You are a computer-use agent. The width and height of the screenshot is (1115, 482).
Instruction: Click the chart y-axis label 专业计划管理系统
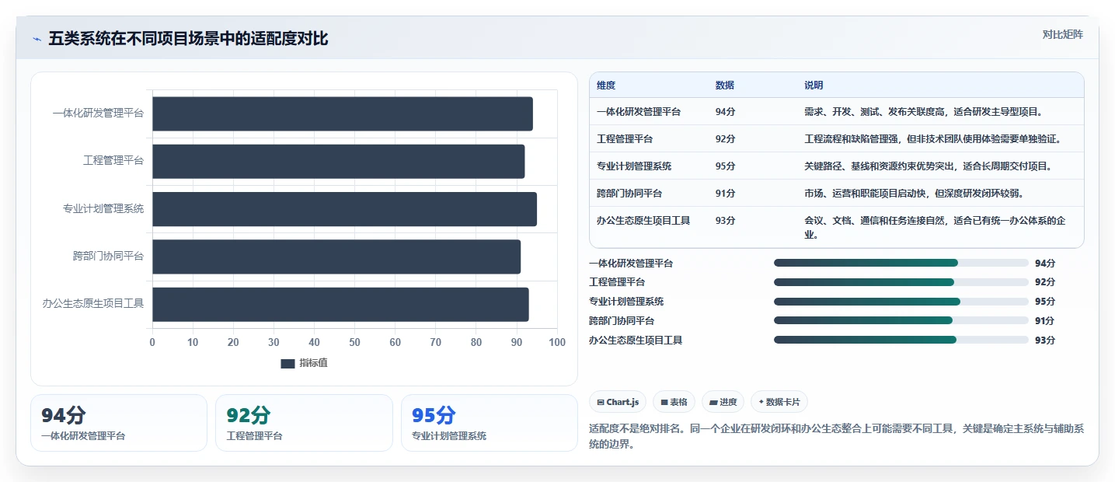coord(103,209)
